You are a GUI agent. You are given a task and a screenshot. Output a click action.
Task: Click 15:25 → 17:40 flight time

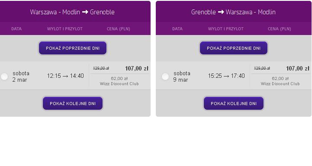(x=226, y=76)
